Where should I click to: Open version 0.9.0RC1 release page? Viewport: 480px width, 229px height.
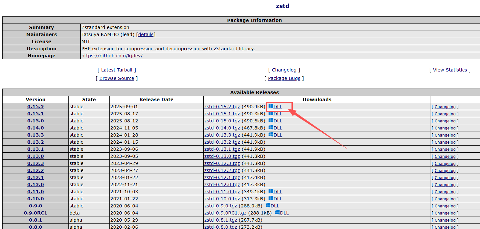point(36,213)
